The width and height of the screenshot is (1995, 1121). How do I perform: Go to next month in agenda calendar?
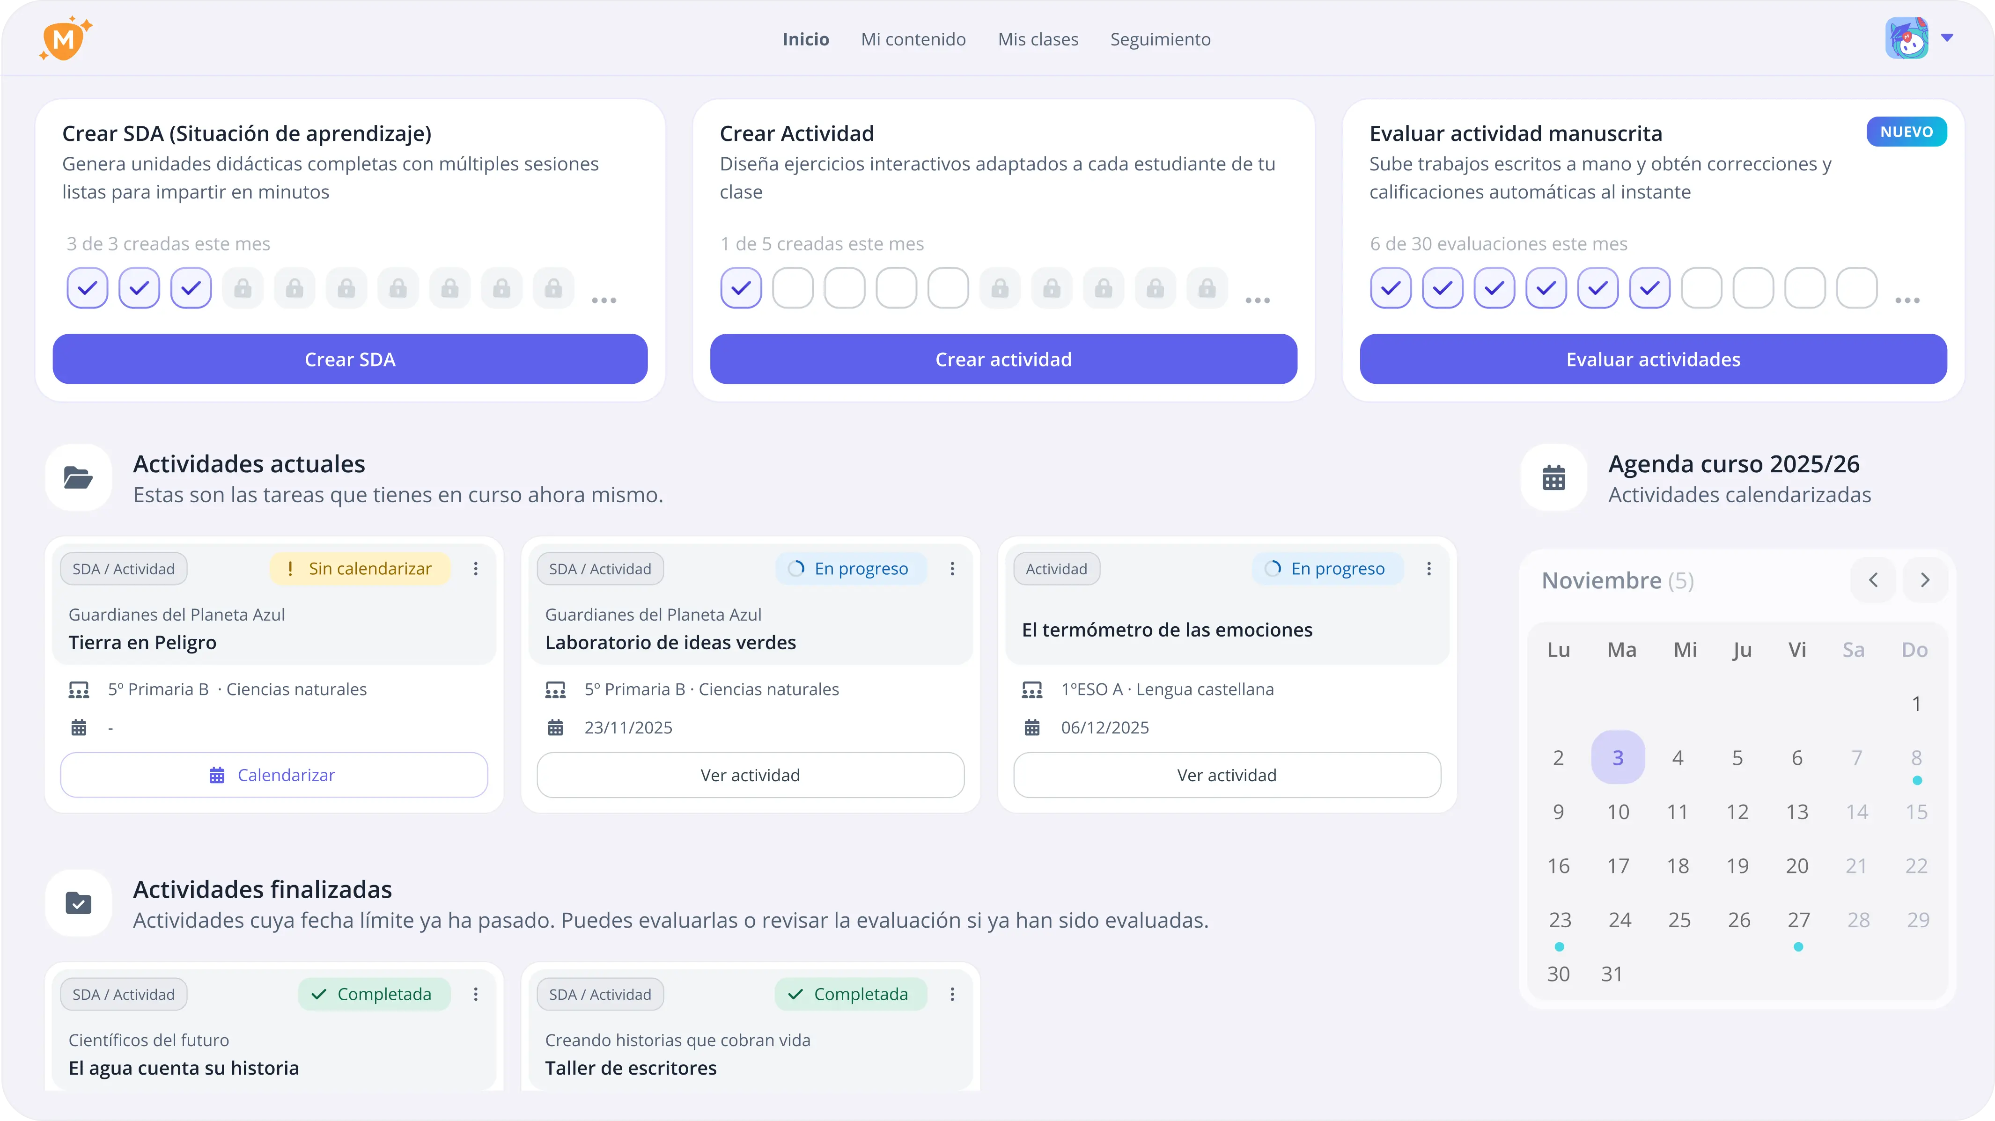[1924, 580]
